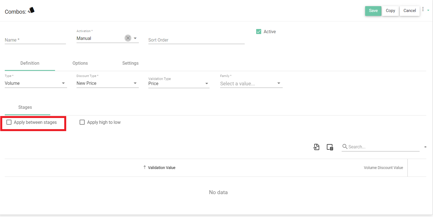Expand the Validation Type dropdown

pyautogui.click(x=207, y=83)
